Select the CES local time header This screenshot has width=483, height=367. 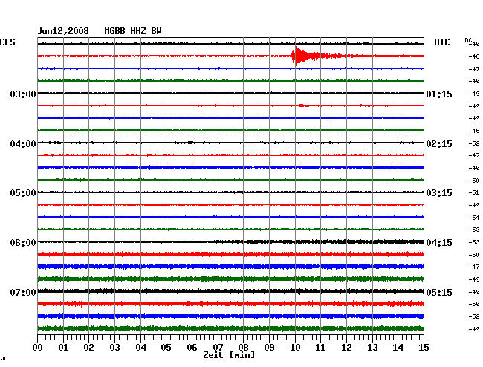pos(7,42)
